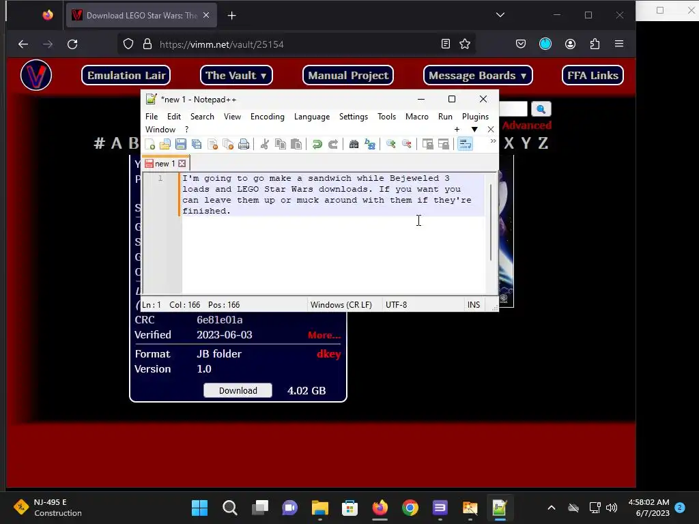Click the Vimm search magnifier button
Viewport: 699px width, 524px height.
(541, 109)
